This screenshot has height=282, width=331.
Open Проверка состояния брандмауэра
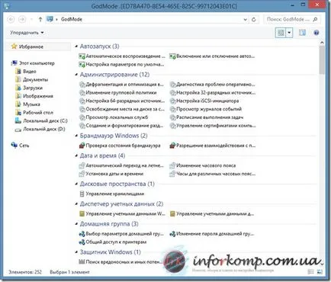120,146
